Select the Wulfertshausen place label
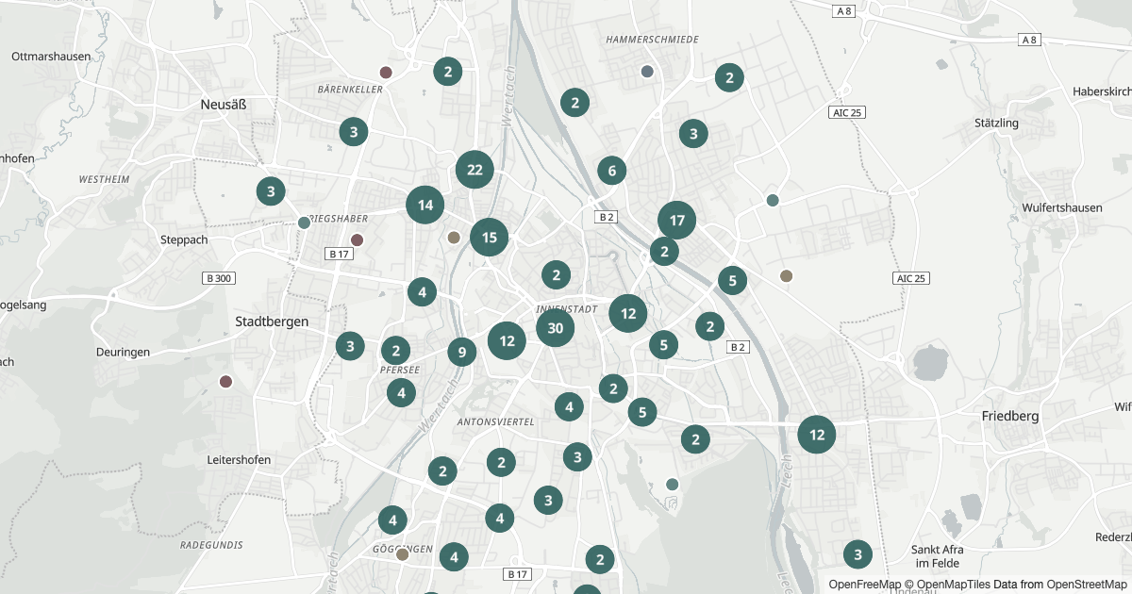Screen dimensions: 1132x594 point(1062,207)
